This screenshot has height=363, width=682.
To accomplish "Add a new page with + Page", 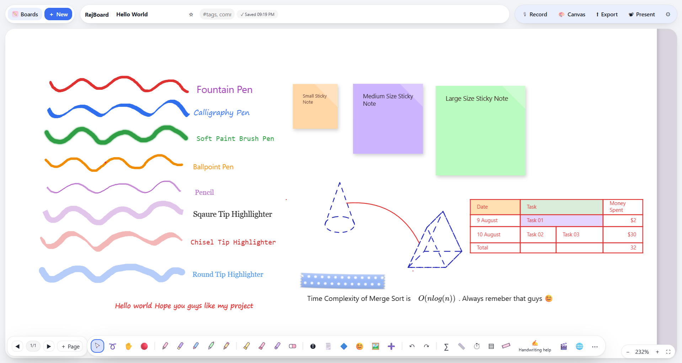I will (x=70, y=346).
